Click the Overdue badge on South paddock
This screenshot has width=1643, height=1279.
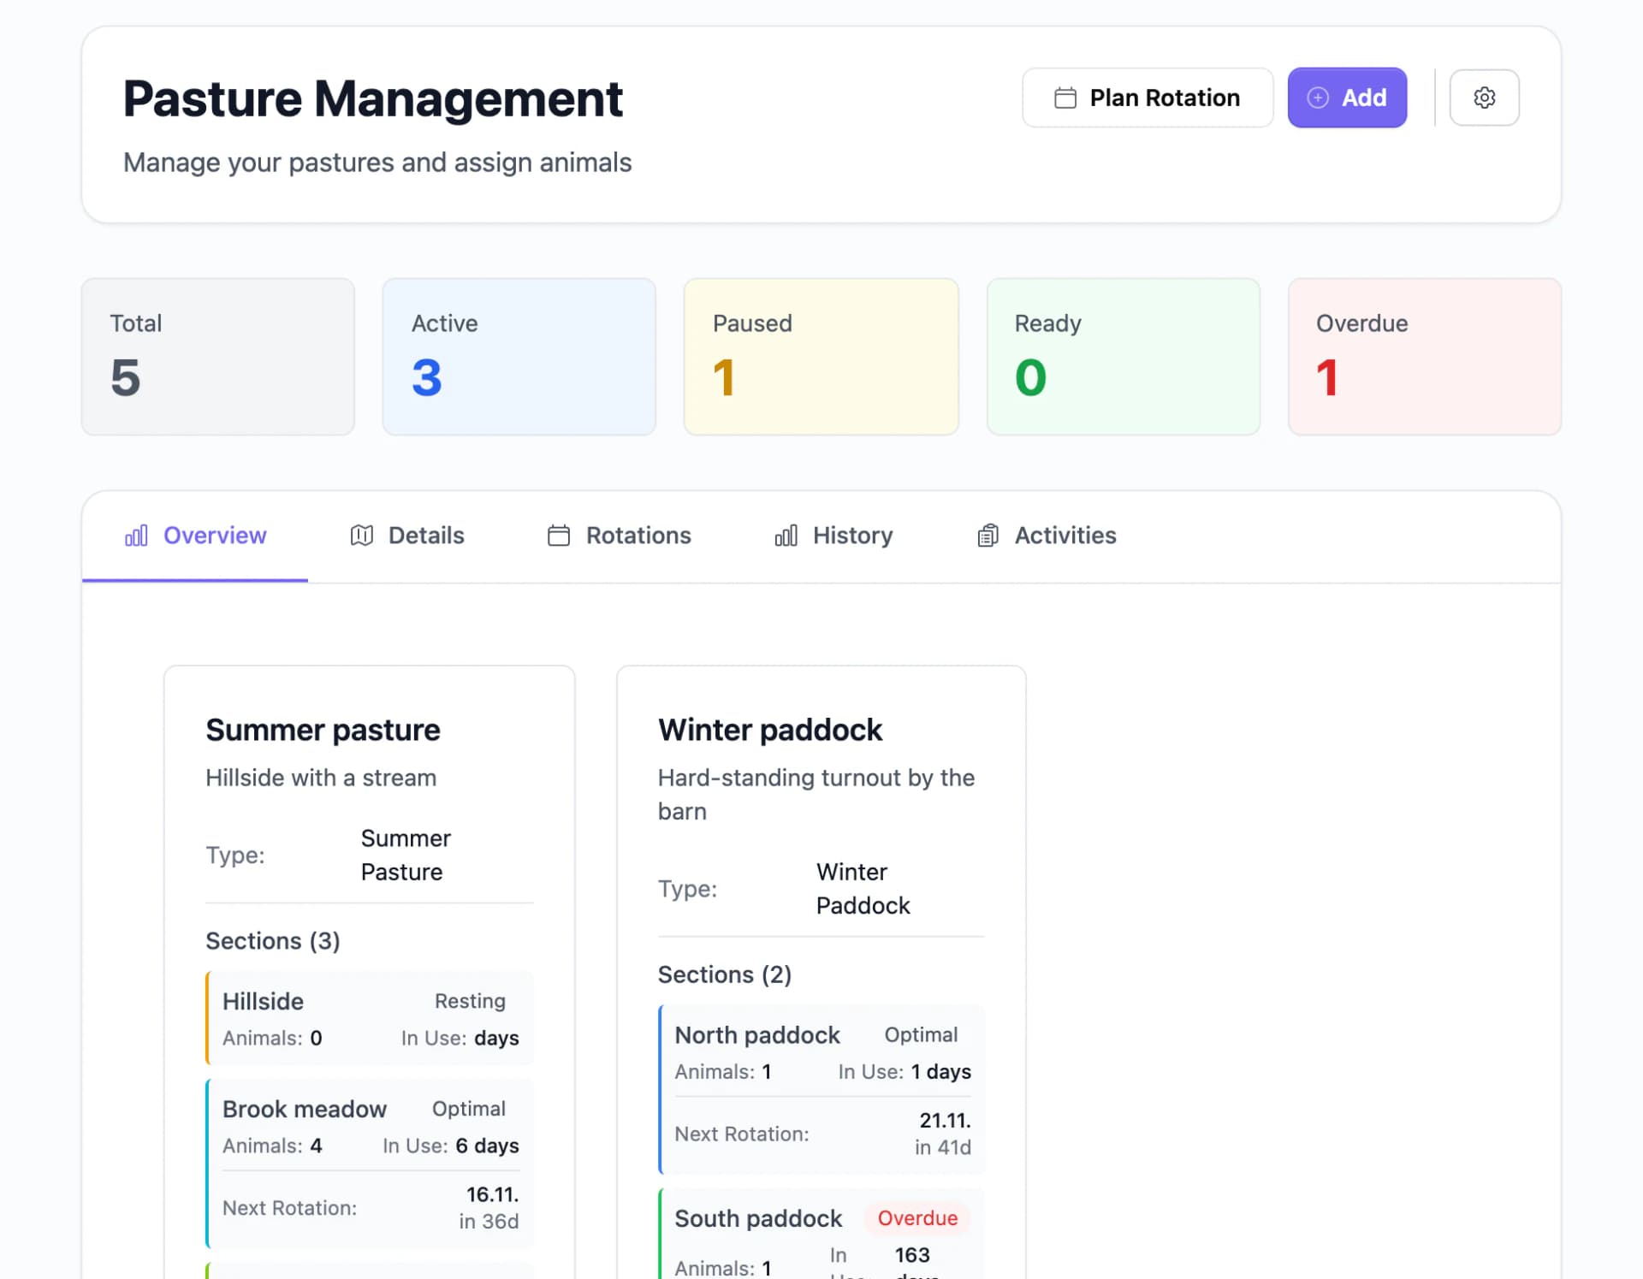tap(917, 1218)
